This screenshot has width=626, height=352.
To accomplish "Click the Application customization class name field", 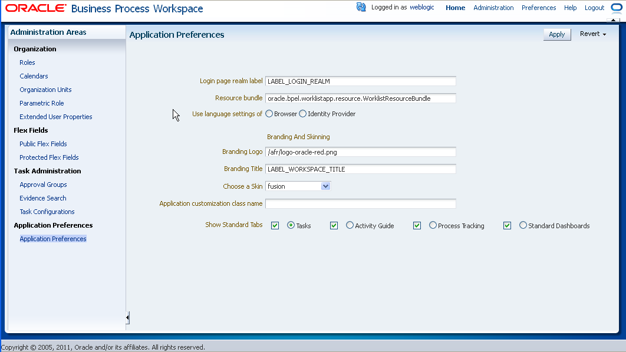I will (361, 204).
